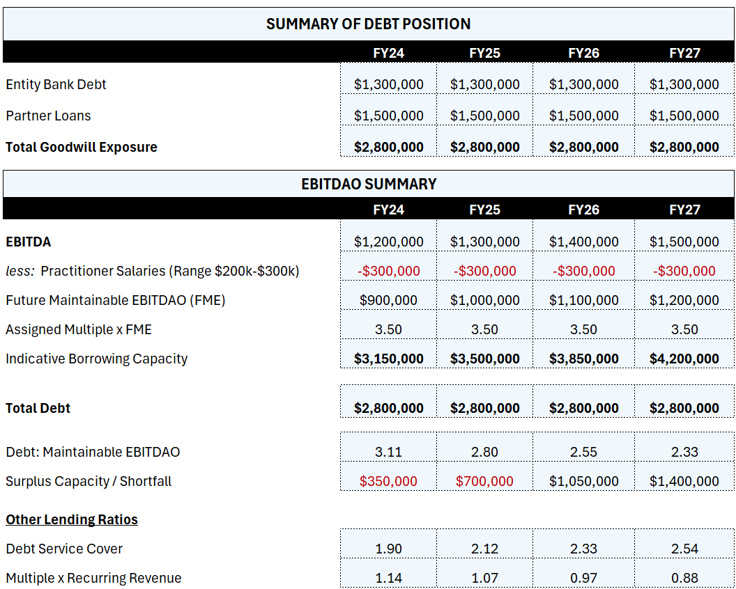This screenshot has width=736, height=589.
Task: Click the $1,400,000 surplus capacity value
Action: 684,481
